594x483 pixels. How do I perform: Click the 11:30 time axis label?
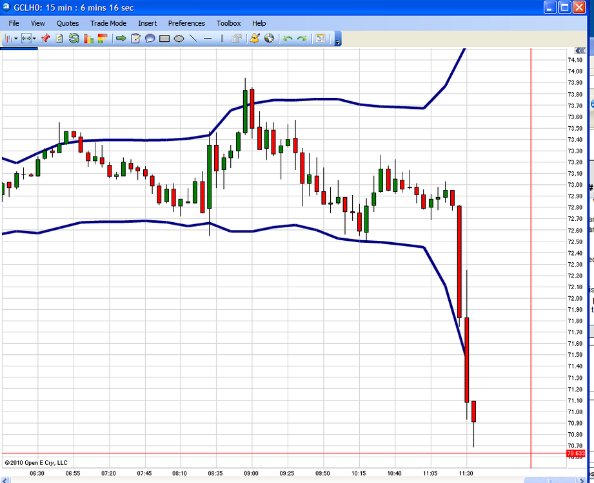click(466, 473)
